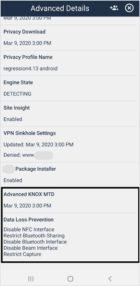The width and height of the screenshot is (140, 286).
Task: Select the Advanced KNOX MTD entry
Action: (x=68, y=200)
